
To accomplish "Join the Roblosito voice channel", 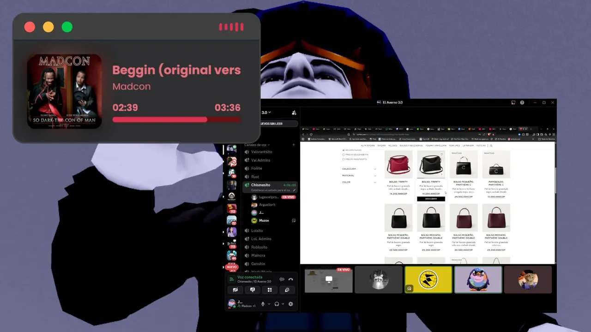I will pyautogui.click(x=270, y=247).
